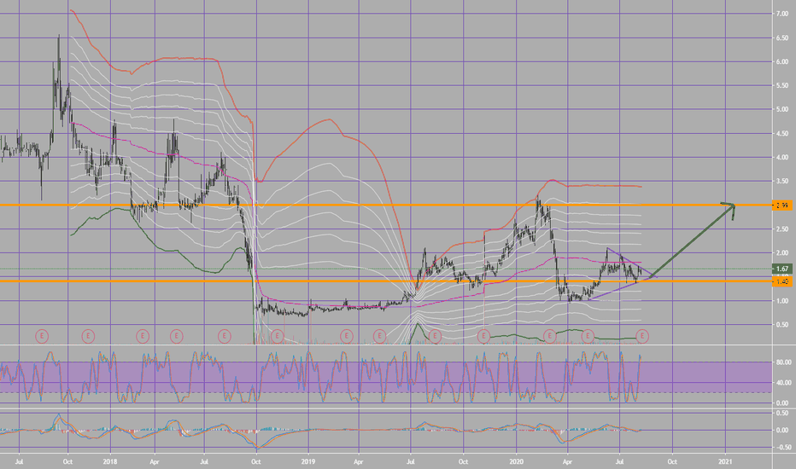The image size is (796, 469).
Task: Open the May 2019 earnings E marker
Action: tap(380, 336)
